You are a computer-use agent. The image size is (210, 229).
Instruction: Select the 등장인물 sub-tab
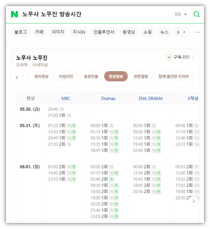[91, 76]
